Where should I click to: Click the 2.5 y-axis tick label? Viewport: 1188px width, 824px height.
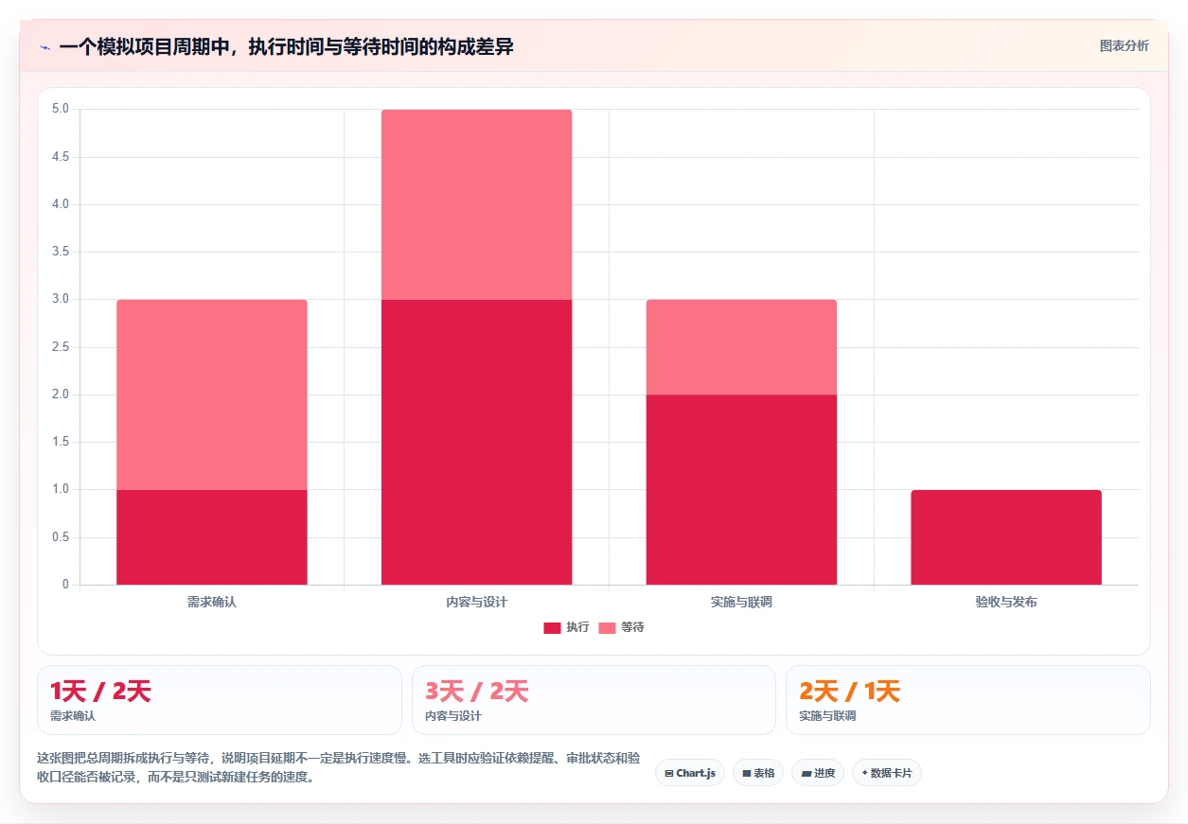[61, 347]
